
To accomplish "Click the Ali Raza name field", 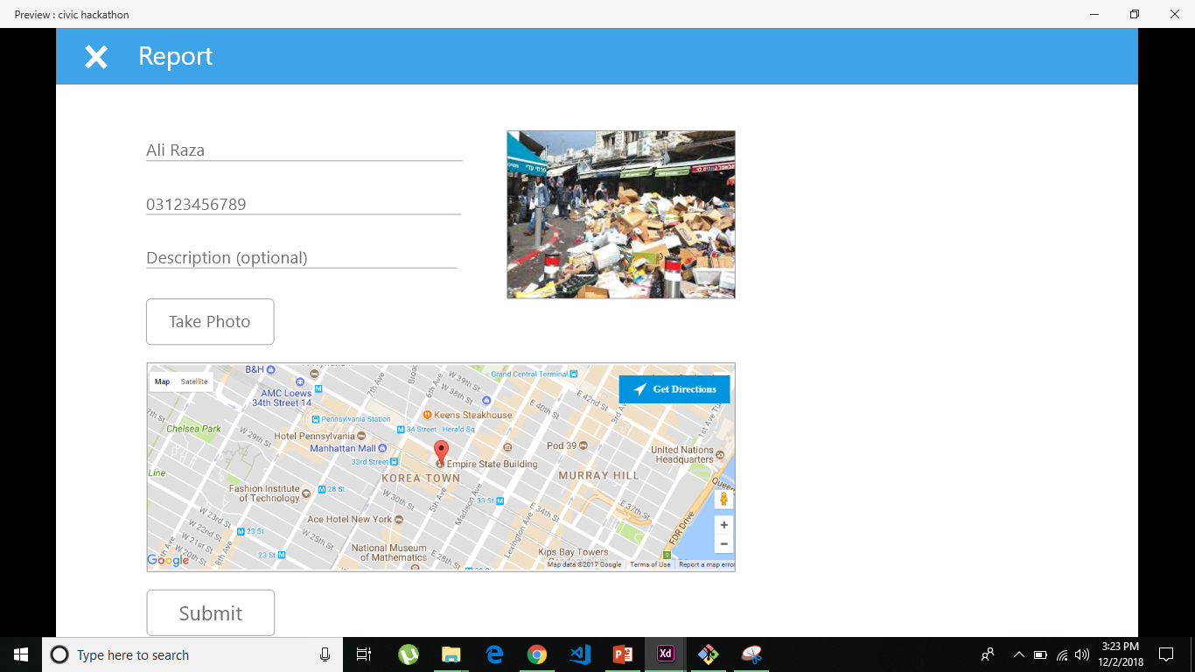I will [x=304, y=150].
